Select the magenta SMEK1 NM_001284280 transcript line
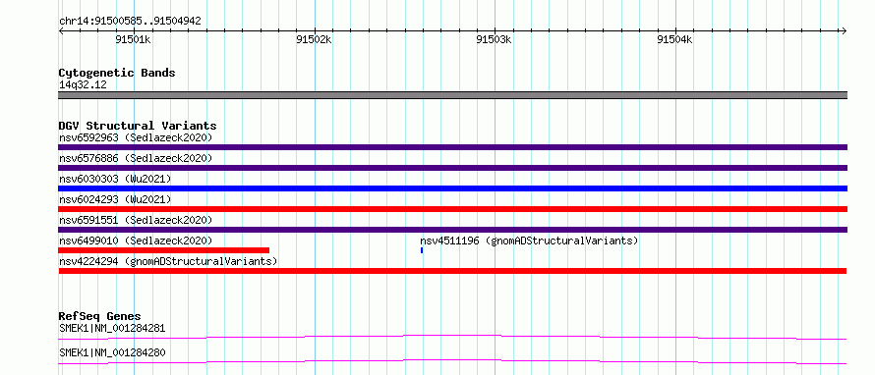875x375 pixels. (452, 361)
